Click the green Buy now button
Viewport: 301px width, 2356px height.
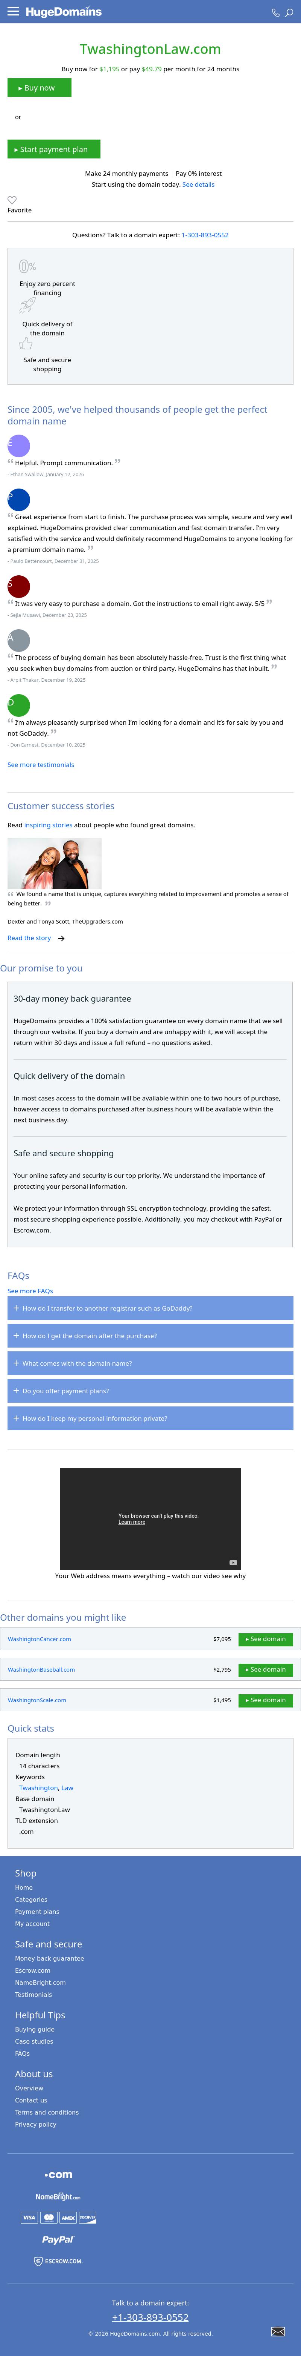[x=39, y=88]
